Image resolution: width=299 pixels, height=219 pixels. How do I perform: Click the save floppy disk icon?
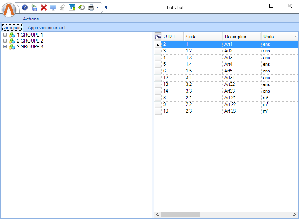pyautogui.click(x=34, y=7)
